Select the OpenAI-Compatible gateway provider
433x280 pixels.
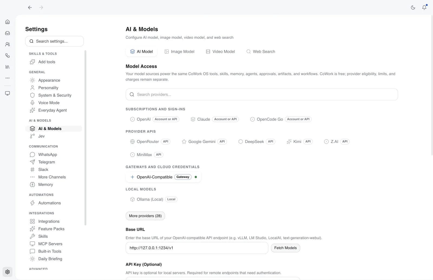pyautogui.click(x=163, y=177)
